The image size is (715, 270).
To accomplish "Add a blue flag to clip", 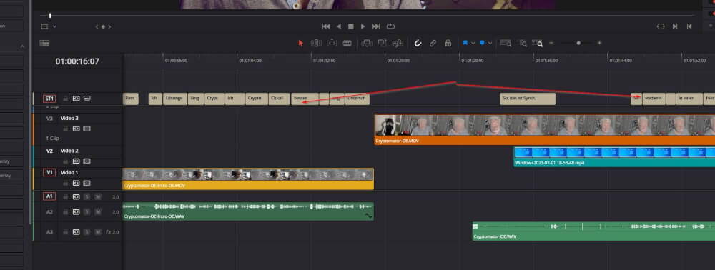I will tap(465, 43).
